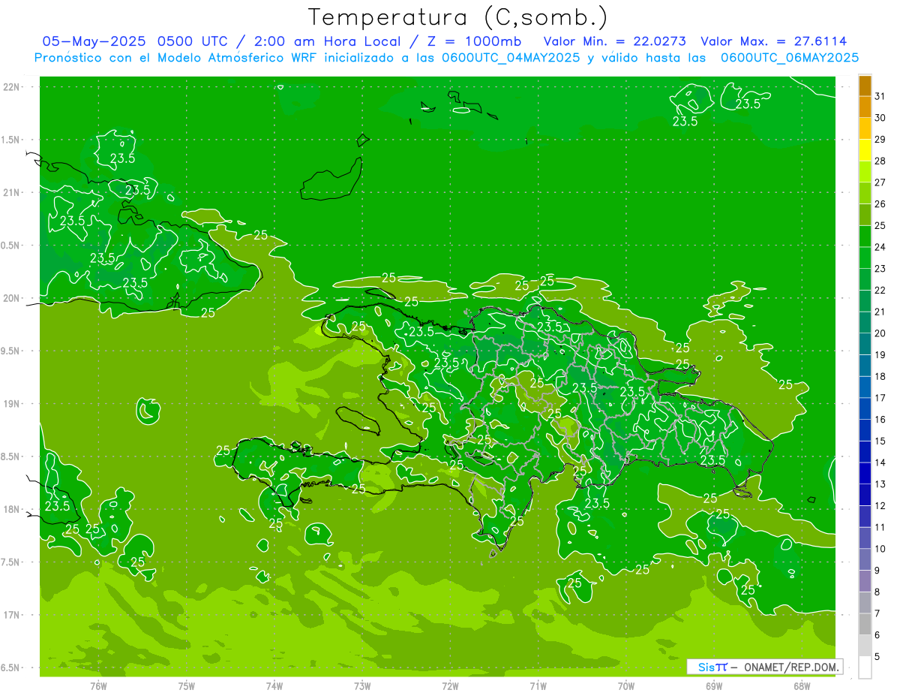Click the 'Valor Min. = 22.0273' readout
The image size is (900, 696).
click(615, 41)
